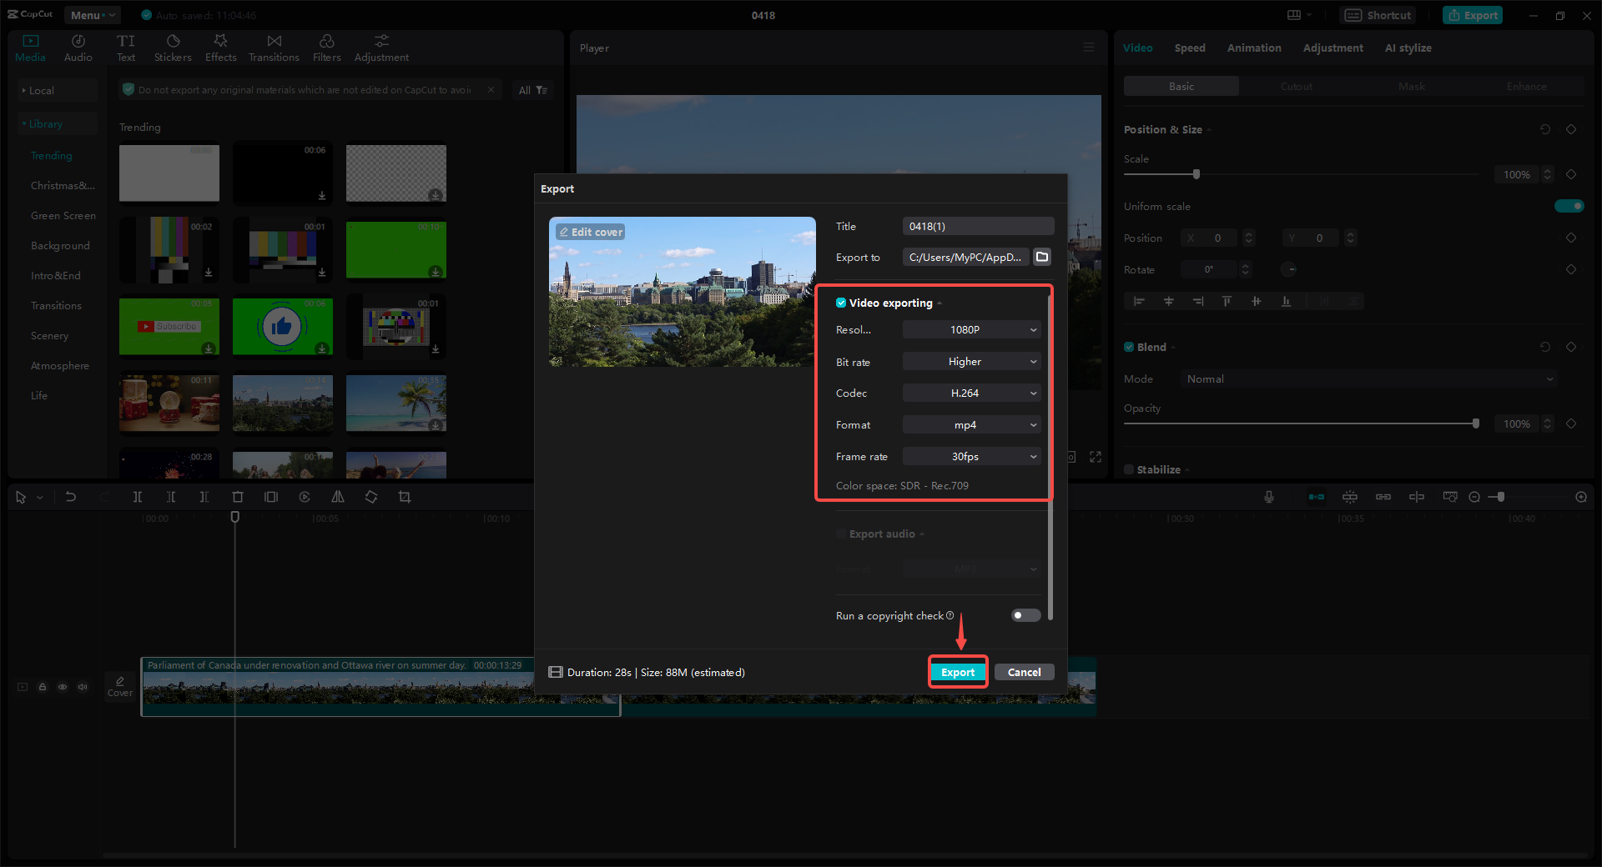This screenshot has height=867, width=1602.
Task: Click the Export button in the dialog
Action: [958, 672]
